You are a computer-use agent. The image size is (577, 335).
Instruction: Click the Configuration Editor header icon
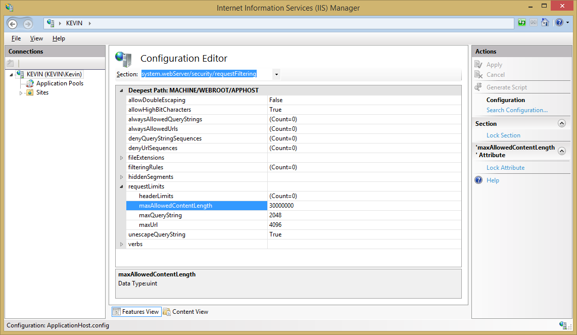123,59
